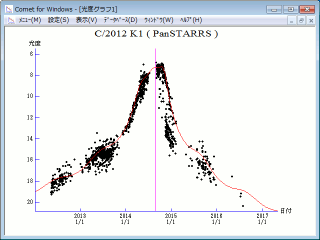Click the magnitude 10 axis label
The height and width of the screenshot is (240, 320).
tap(30, 96)
